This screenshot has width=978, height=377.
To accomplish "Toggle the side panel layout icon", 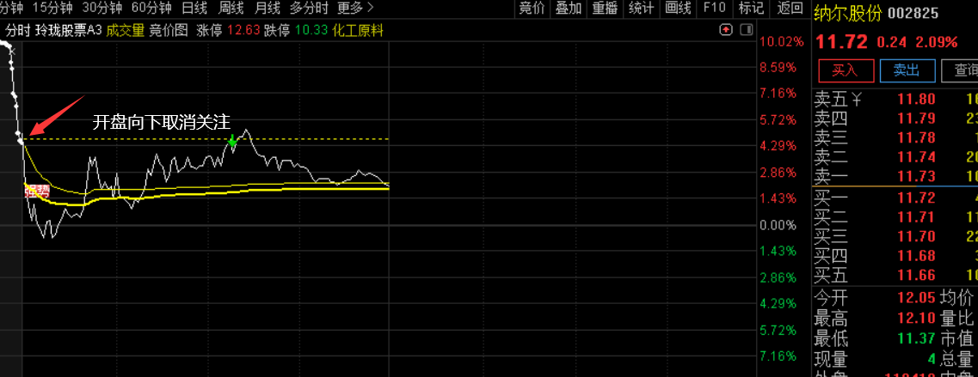I will [x=745, y=30].
